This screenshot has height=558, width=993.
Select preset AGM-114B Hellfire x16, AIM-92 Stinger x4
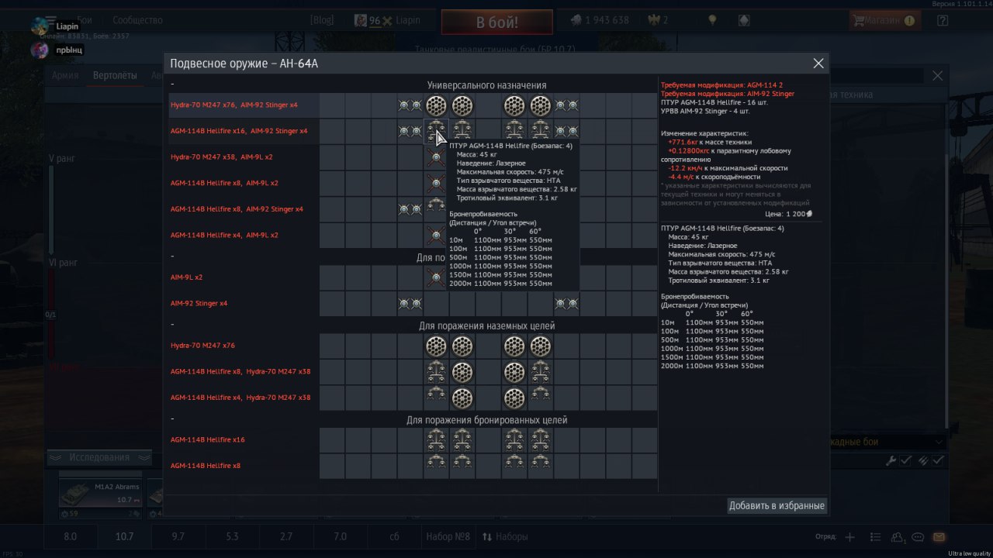(x=239, y=131)
